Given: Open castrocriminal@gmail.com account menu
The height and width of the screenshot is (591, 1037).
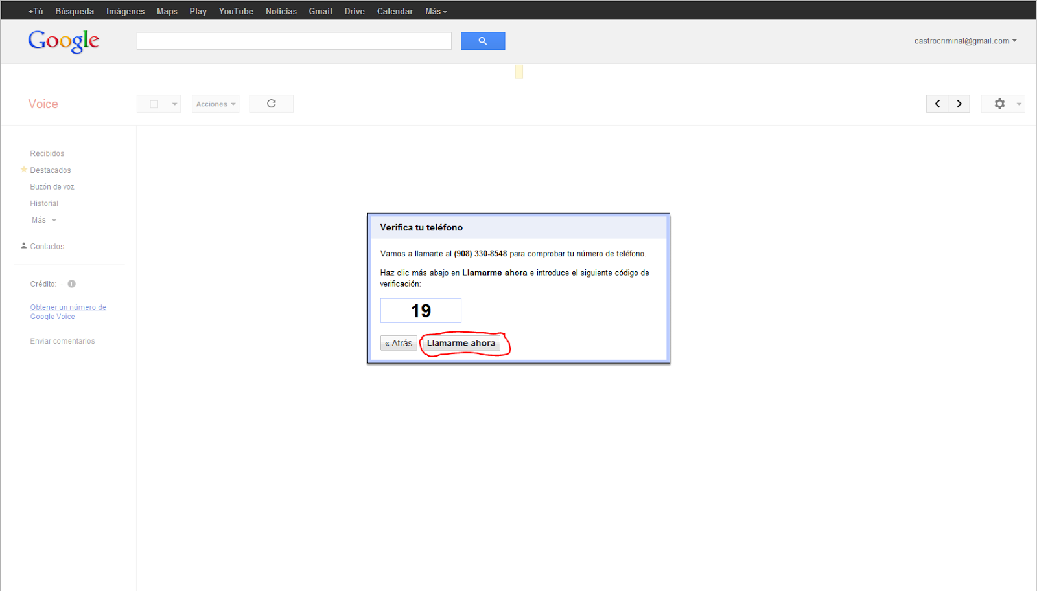Looking at the screenshot, I should (x=965, y=41).
